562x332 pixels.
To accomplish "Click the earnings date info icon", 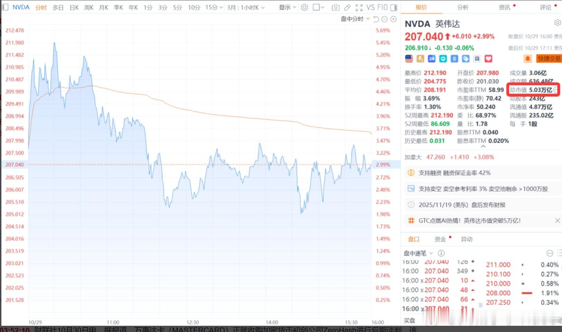I will (411, 205).
